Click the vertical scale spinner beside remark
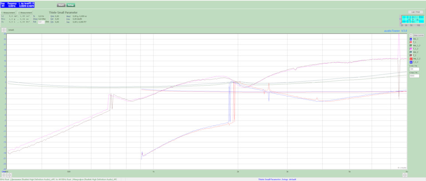 coord(4,30)
